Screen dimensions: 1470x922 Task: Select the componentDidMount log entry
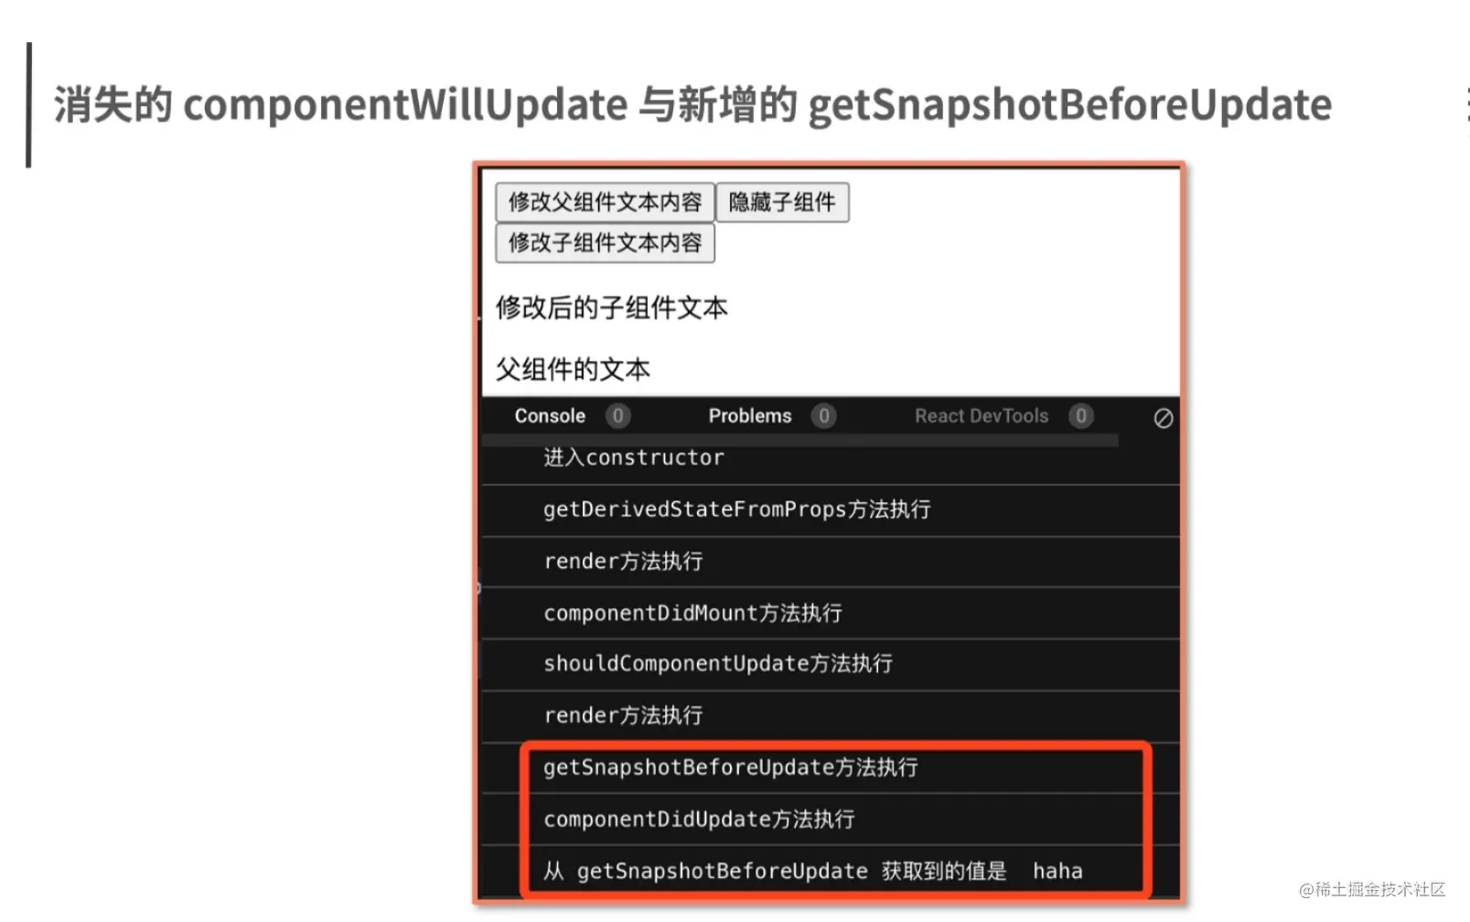(830, 613)
